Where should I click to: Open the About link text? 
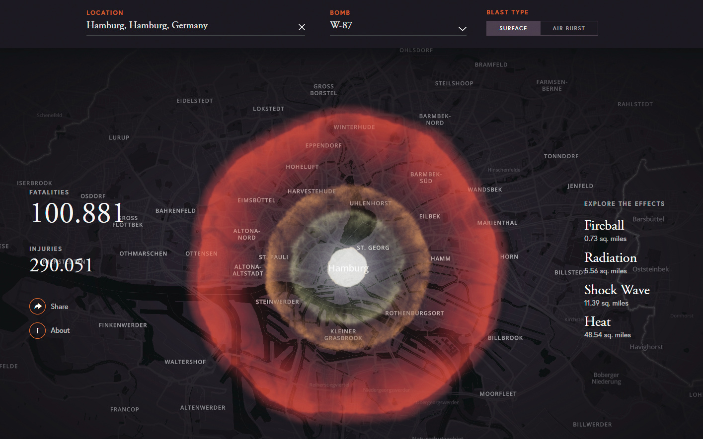click(x=60, y=330)
